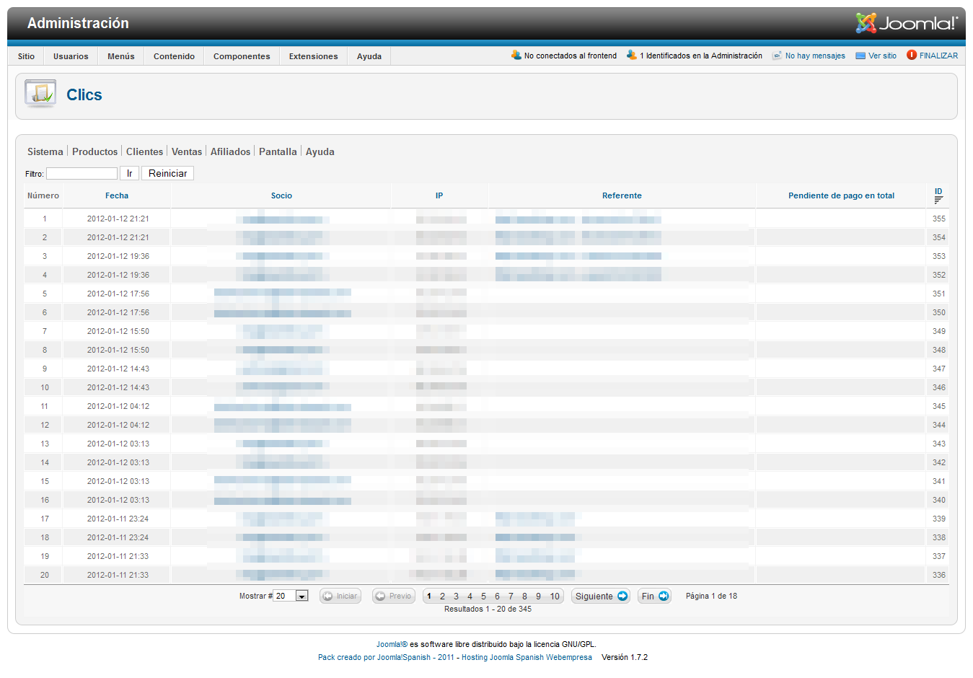973x678 pixels.
Task: Click No conectados al frontend status text
Action: [x=571, y=56]
